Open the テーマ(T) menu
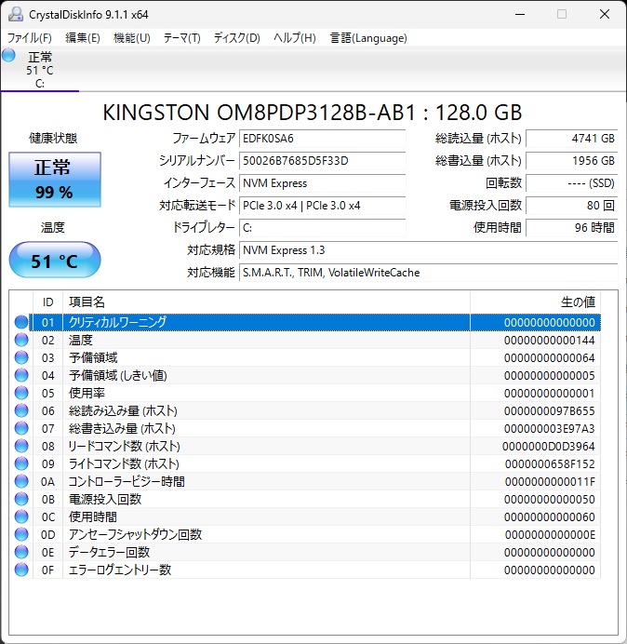 click(x=182, y=38)
